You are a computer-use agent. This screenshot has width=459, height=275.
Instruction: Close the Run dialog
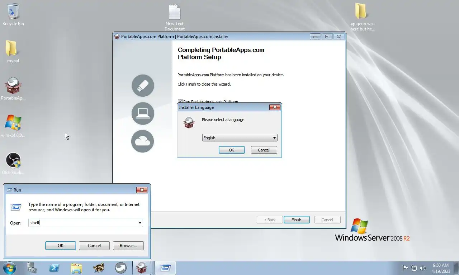pyautogui.click(x=142, y=190)
